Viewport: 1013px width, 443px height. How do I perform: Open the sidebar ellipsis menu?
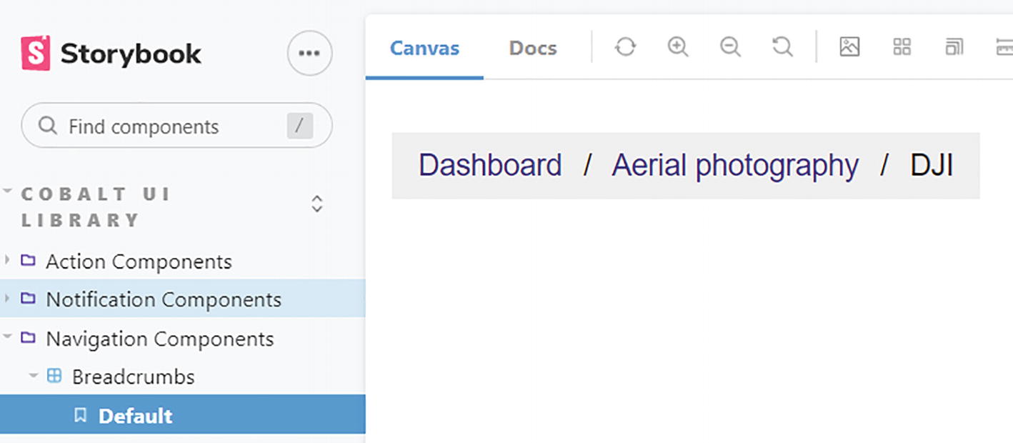coord(309,54)
